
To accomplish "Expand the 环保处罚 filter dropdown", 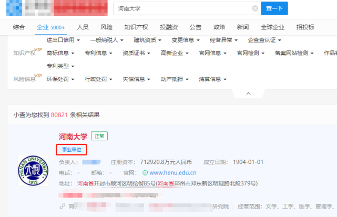I will (x=60, y=79).
